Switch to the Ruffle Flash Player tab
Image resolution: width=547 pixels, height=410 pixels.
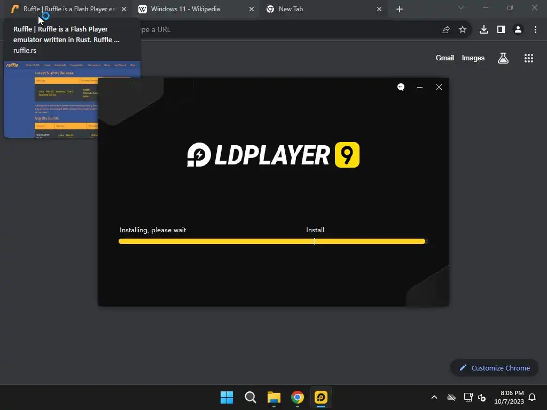point(68,9)
